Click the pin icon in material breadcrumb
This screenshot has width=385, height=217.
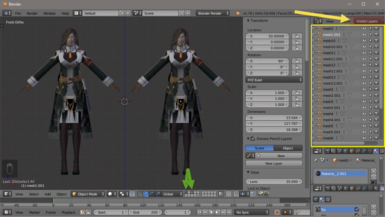tap(316, 160)
